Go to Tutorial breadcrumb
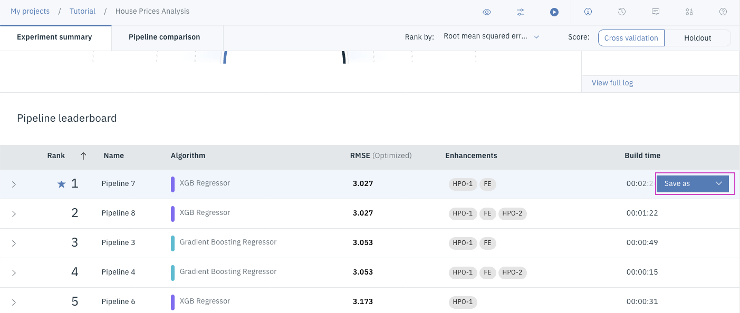The height and width of the screenshot is (313, 740). pos(83,11)
